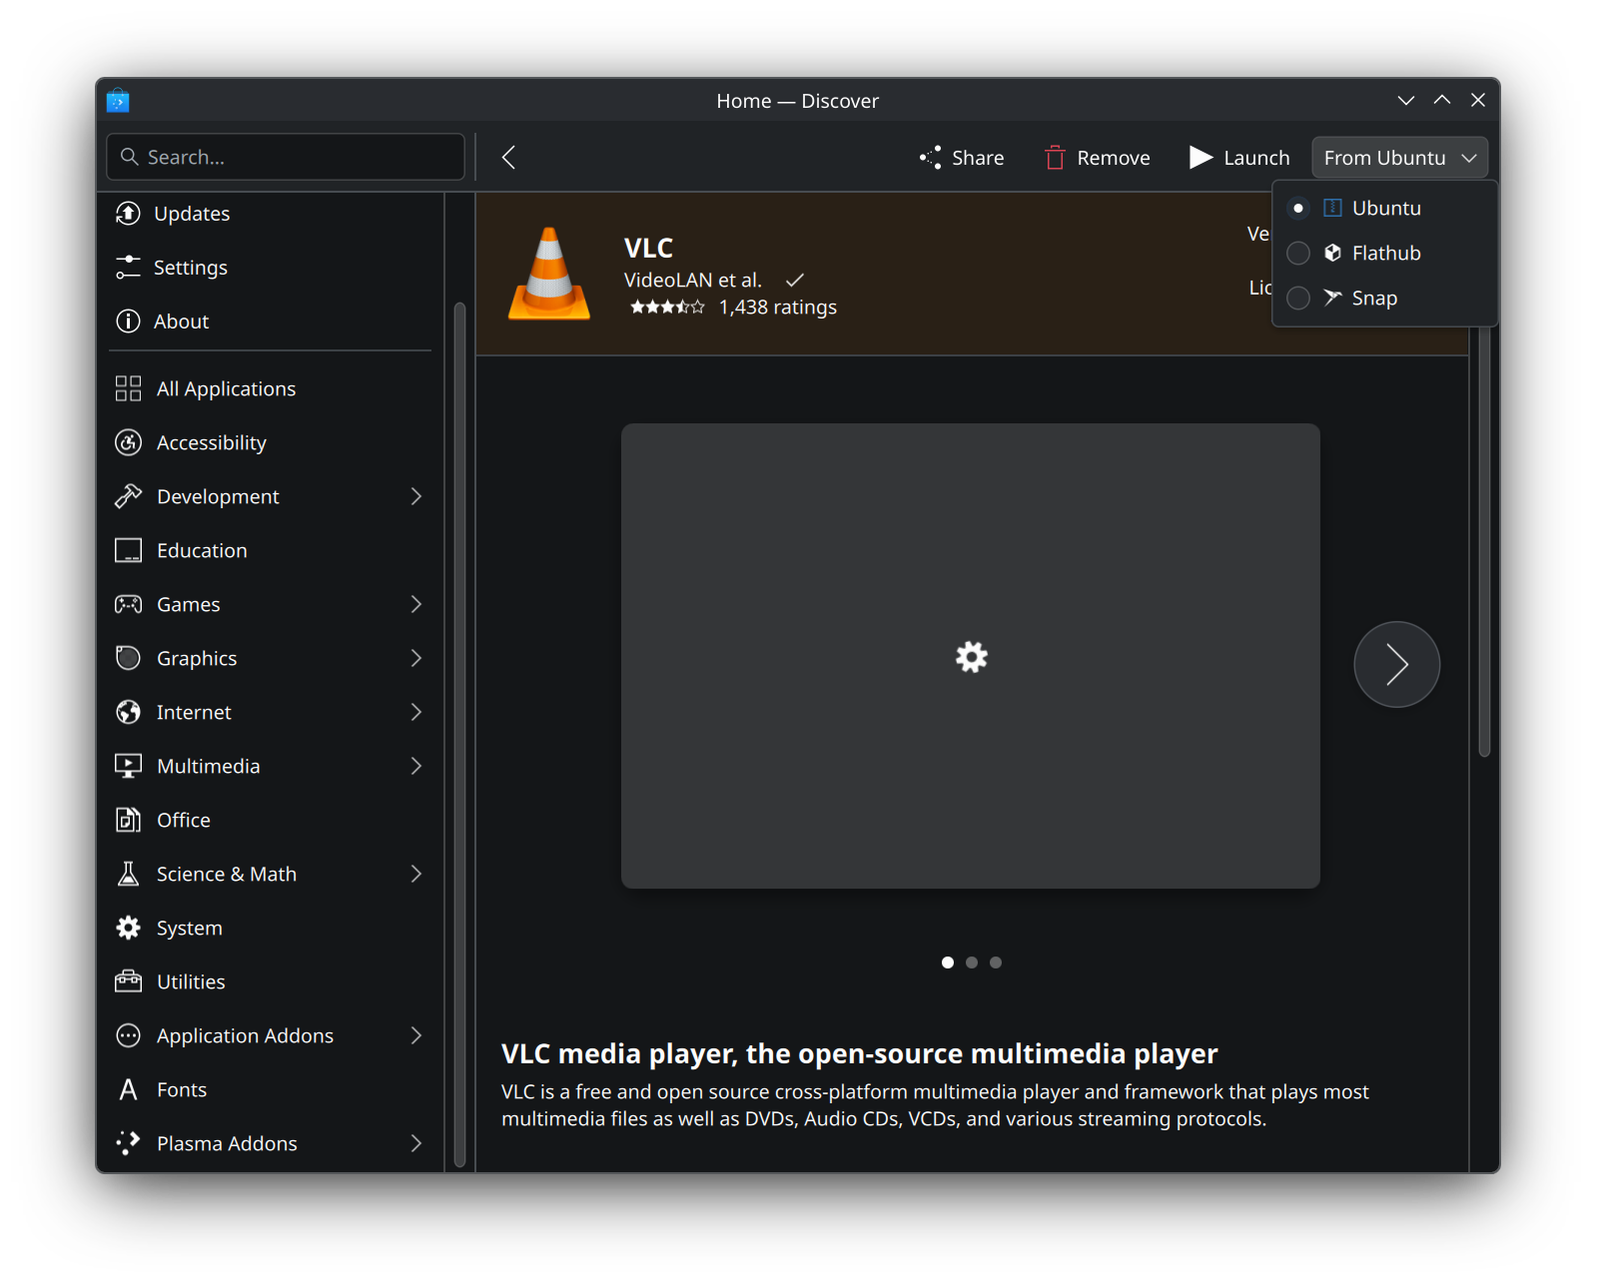Click the Updates sidebar icon
Screen dimensions: 1597x1288
(x=128, y=214)
